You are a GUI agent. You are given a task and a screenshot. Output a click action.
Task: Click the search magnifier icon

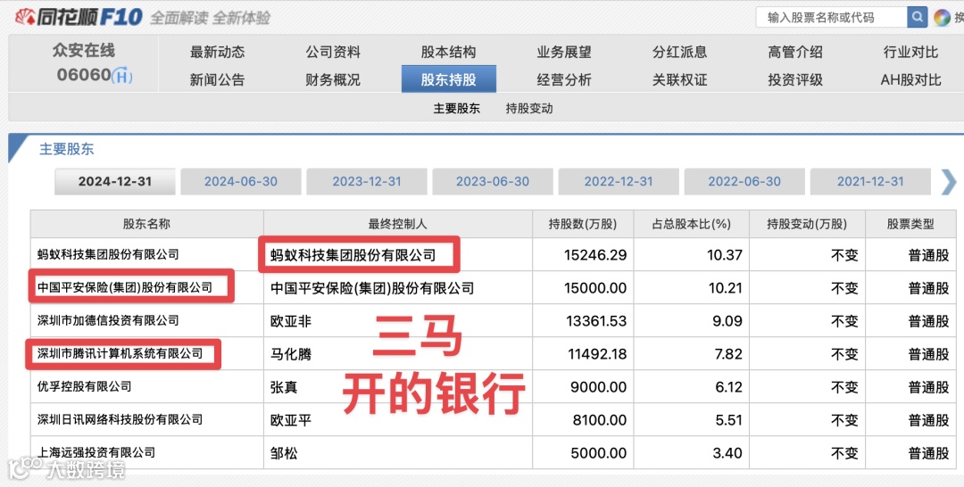917,17
